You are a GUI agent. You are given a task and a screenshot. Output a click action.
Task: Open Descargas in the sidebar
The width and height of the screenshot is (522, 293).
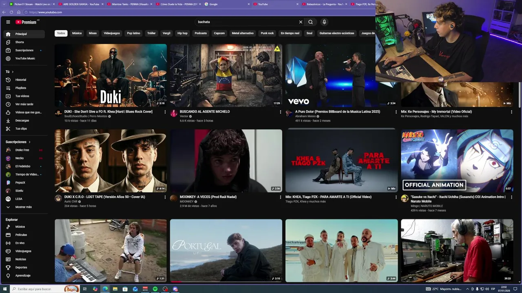[x=24, y=120]
